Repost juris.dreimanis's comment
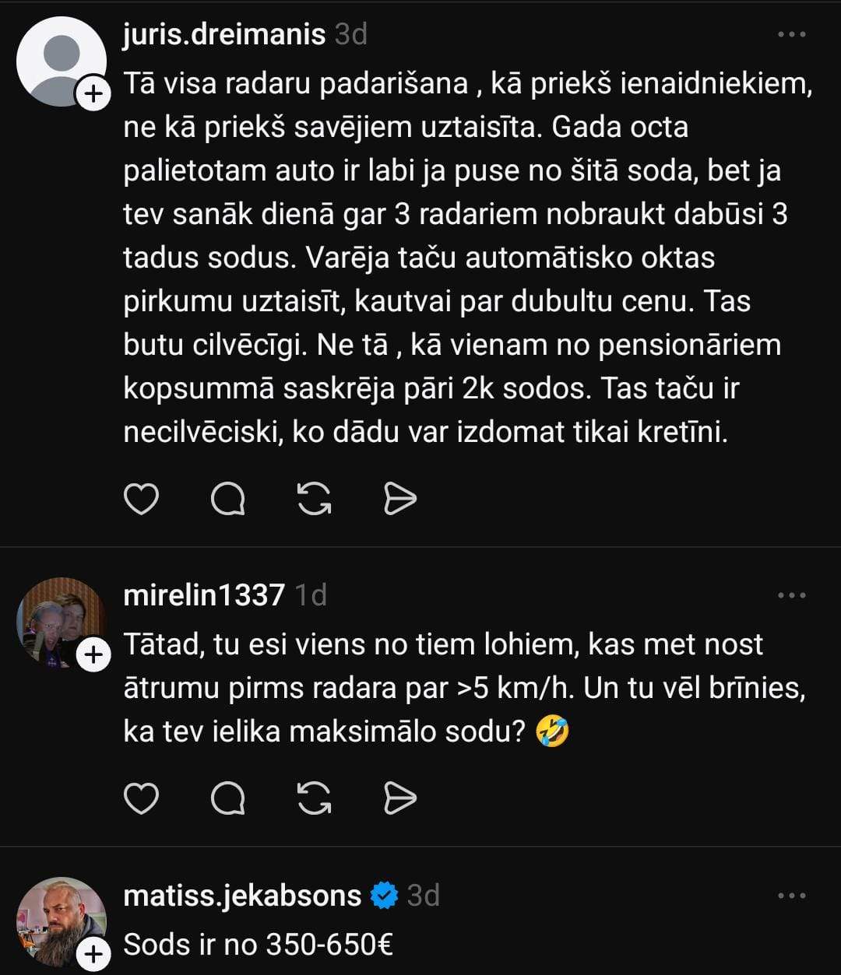Screen dimensions: 841x975 click(315, 499)
